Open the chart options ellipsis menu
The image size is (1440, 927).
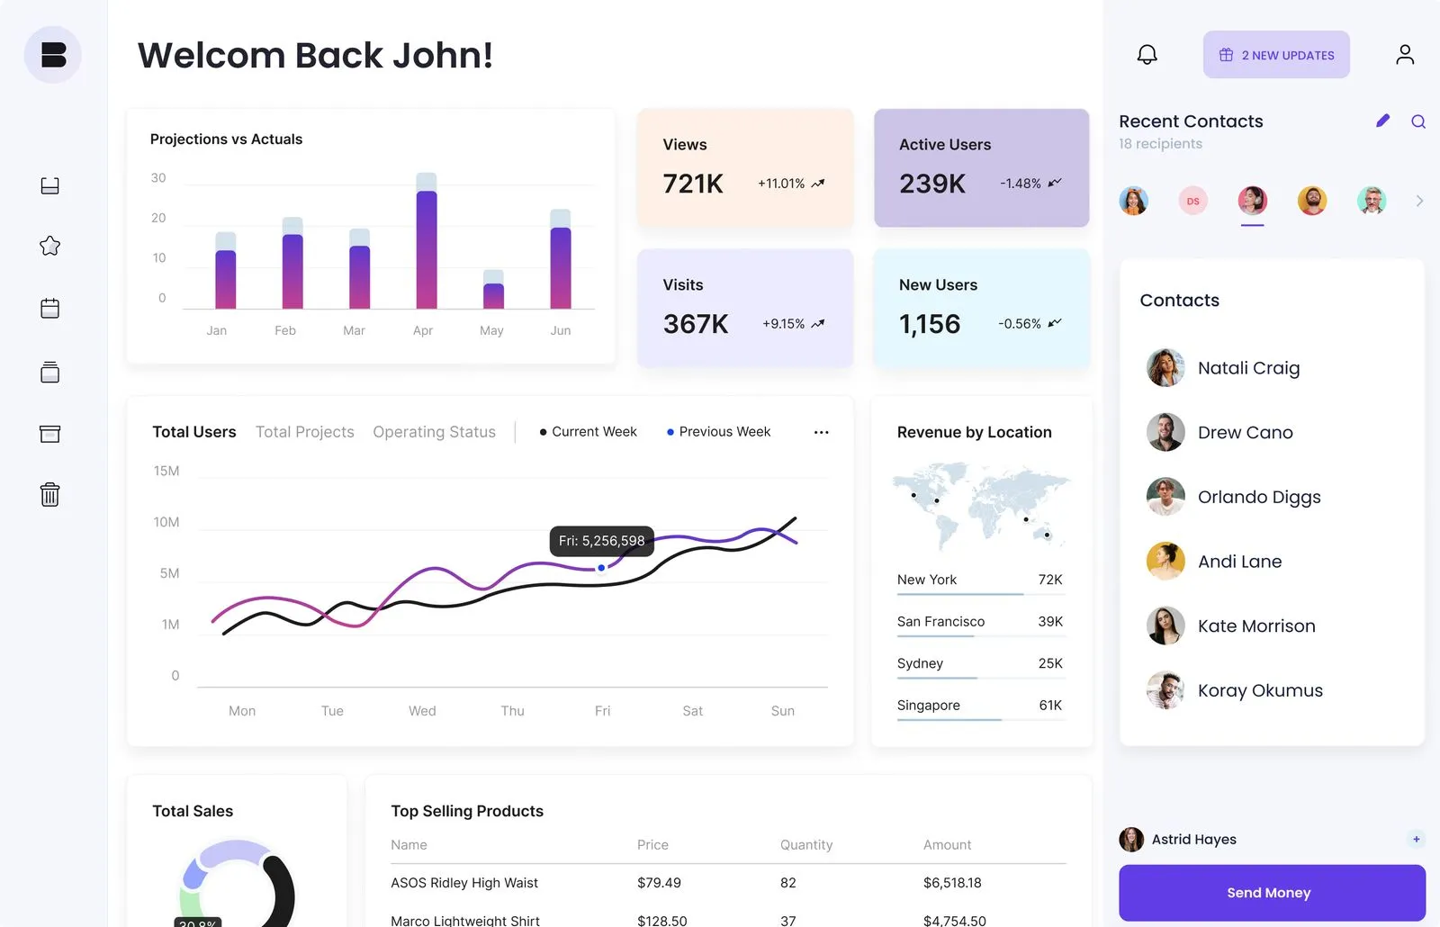pos(821,432)
